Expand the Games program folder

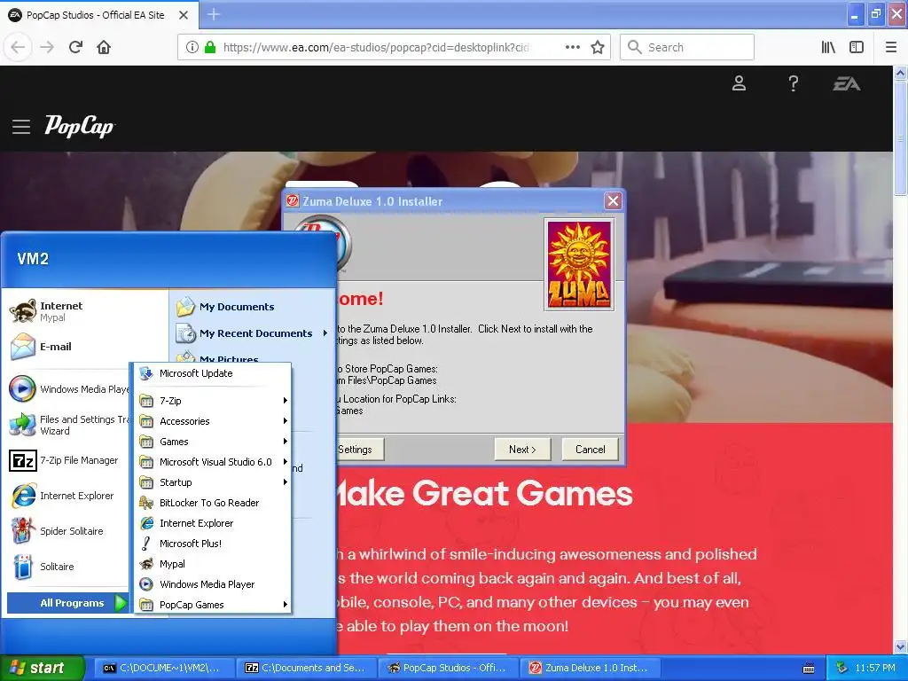pos(213,442)
